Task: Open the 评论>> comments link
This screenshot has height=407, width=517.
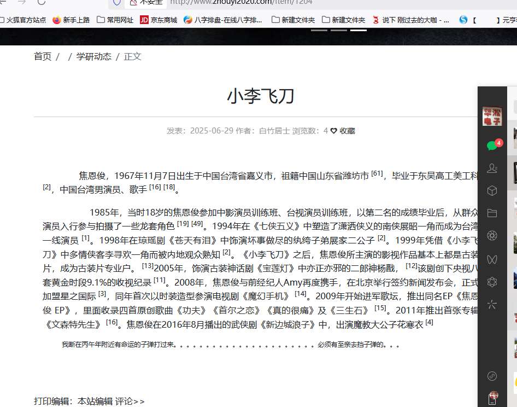Action: pyautogui.click(x=130, y=401)
